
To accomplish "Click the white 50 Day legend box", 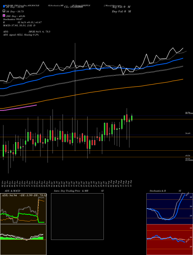I will click(4, 11).
